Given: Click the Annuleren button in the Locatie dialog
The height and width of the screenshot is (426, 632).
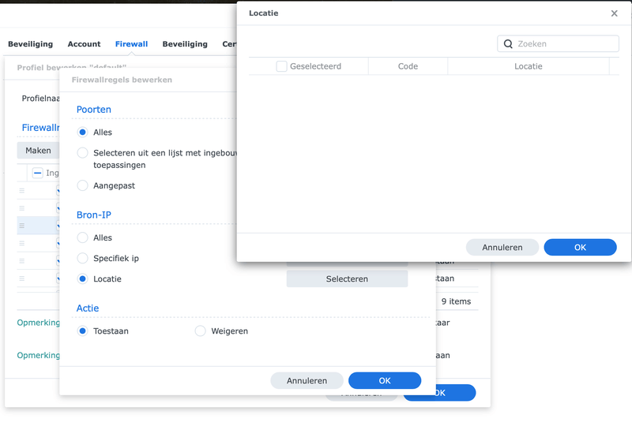Looking at the screenshot, I should pos(502,247).
